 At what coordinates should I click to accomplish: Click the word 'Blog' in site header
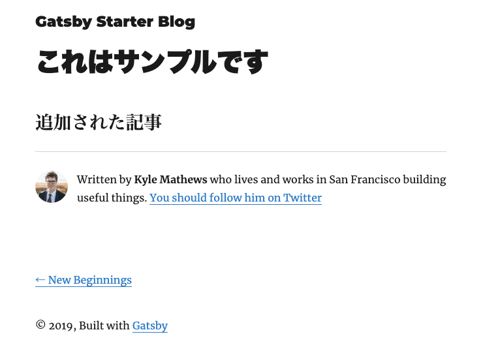point(176,22)
